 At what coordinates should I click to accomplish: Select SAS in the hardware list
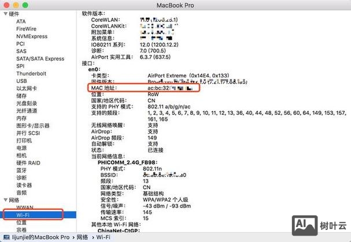click(21, 51)
